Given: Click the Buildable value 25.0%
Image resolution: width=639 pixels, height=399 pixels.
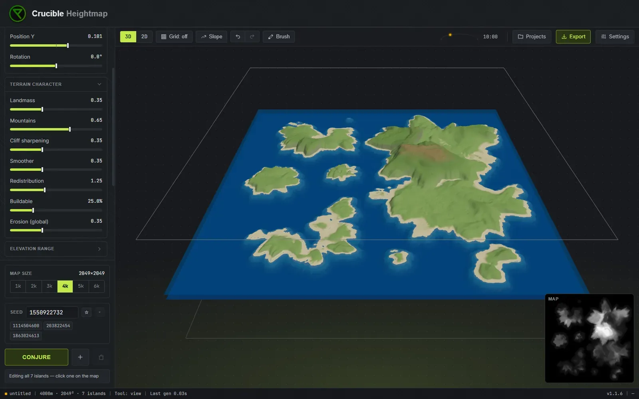Looking at the screenshot, I should pos(95,201).
